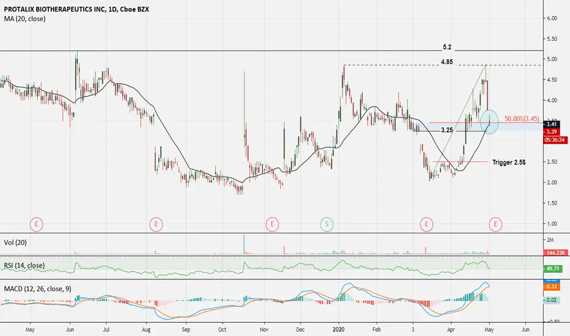Click the 6.00 price axis label

click(552, 18)
